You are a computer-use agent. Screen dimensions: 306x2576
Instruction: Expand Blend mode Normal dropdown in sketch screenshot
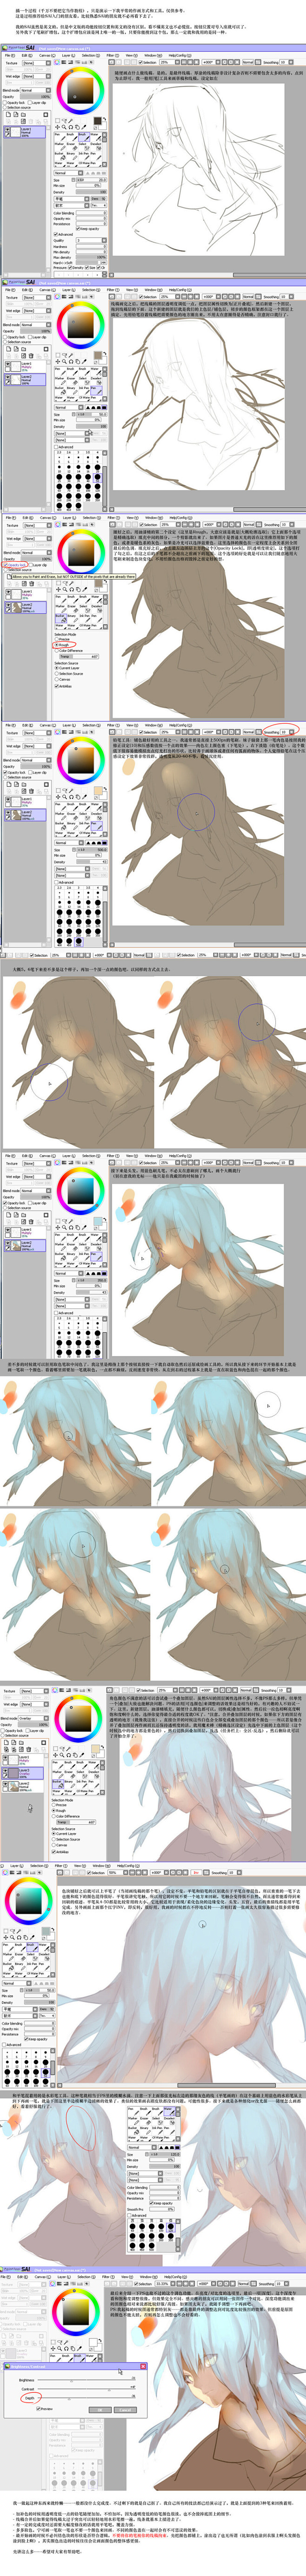pyautogui.click(x=36, y=90)
